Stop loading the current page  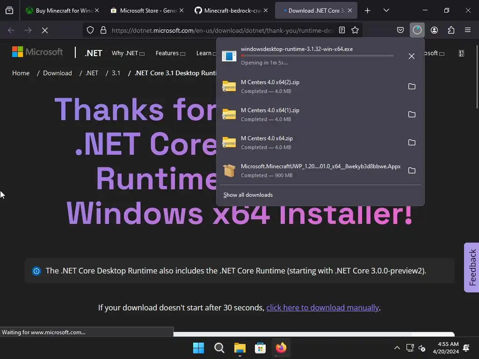point(45,30)
